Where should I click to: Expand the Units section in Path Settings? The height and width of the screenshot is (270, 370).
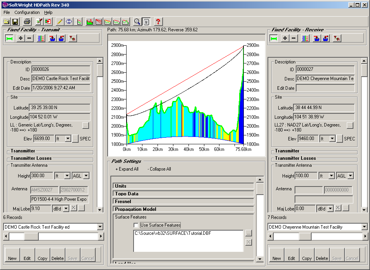click(x=183, y=186)
